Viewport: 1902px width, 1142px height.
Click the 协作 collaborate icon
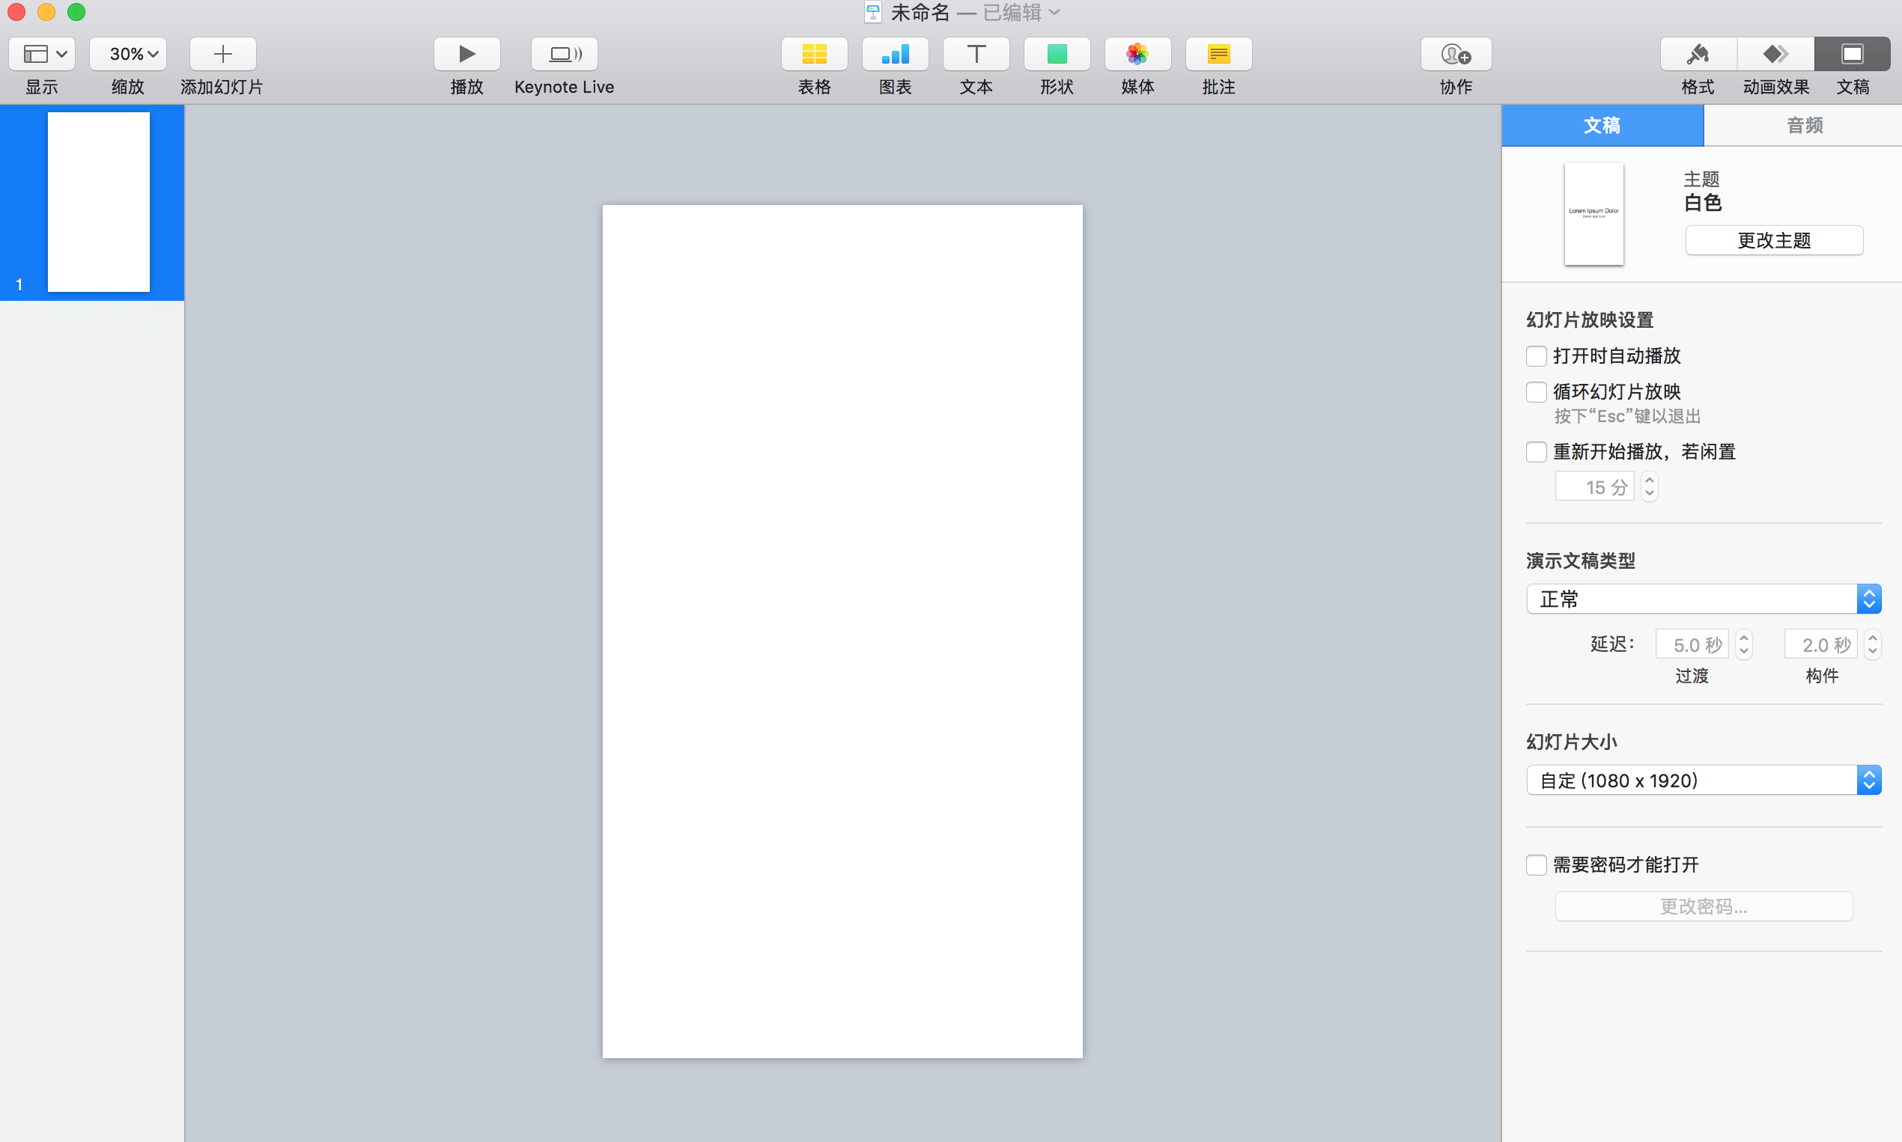tap(1456, 54)
